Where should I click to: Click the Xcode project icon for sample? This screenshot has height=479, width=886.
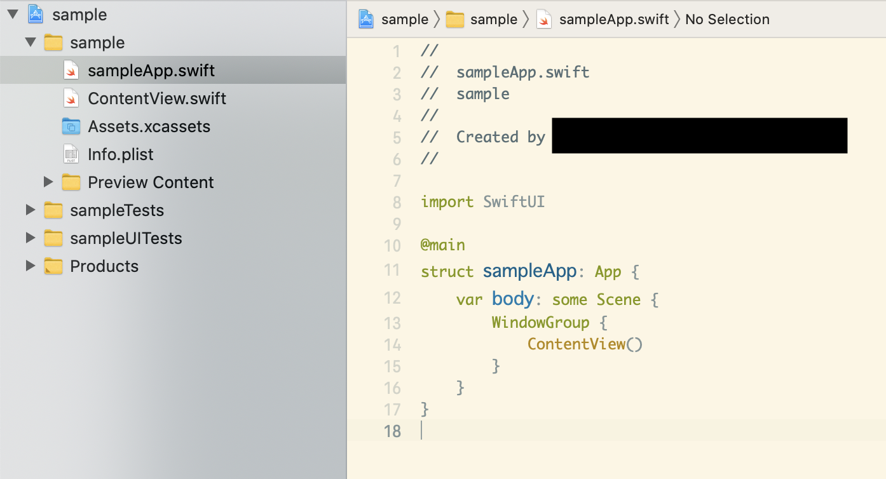(x=36, y=15)
